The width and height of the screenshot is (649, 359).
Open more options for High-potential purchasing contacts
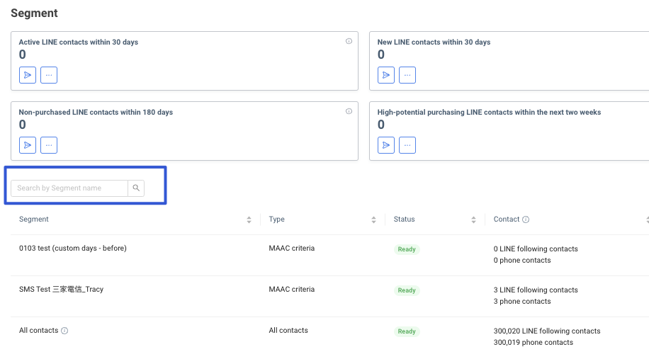(x=407, y=145)
